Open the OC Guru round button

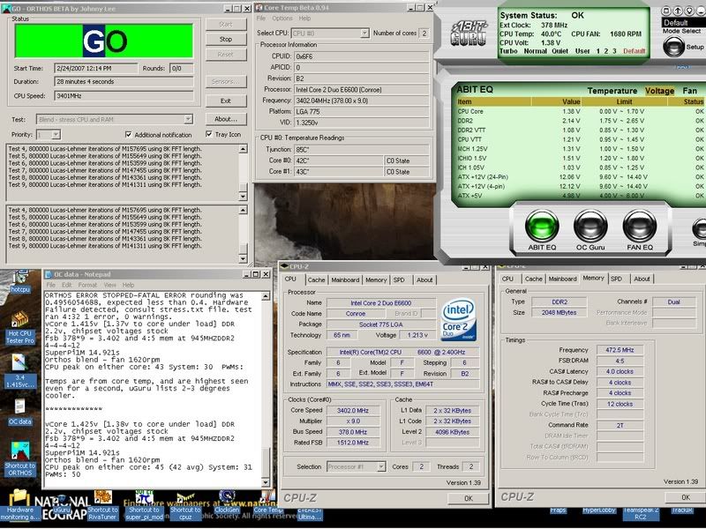(x=590, y=226)
